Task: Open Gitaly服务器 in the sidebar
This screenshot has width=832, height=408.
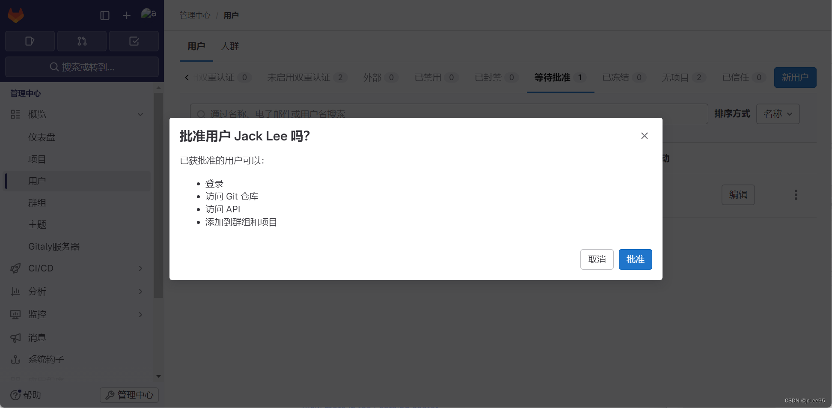Action: 54,247
